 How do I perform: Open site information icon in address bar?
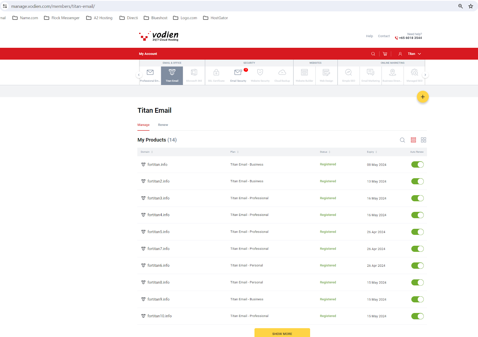point(5,6)
